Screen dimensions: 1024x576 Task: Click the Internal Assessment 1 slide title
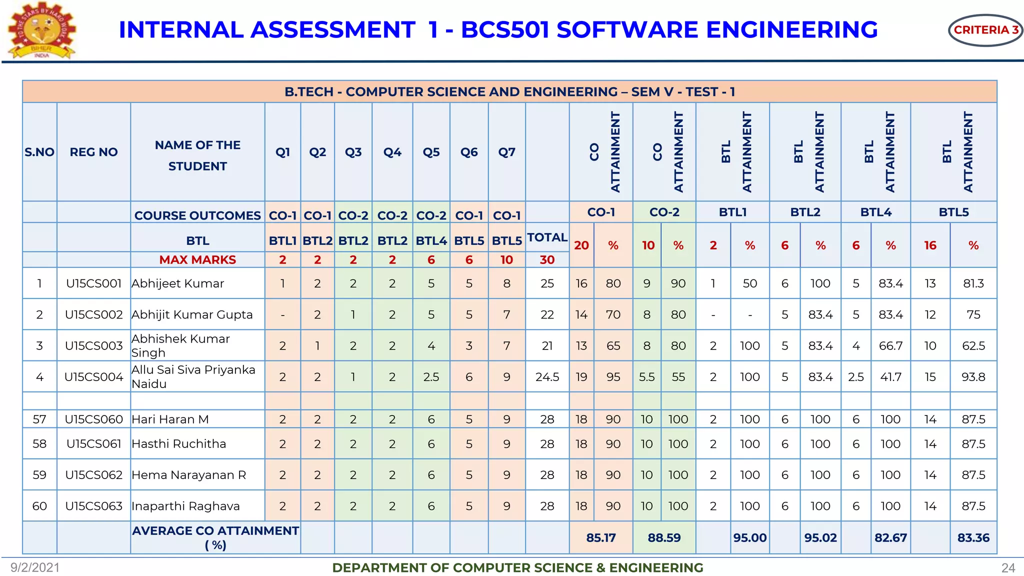(x=498, y=29)
